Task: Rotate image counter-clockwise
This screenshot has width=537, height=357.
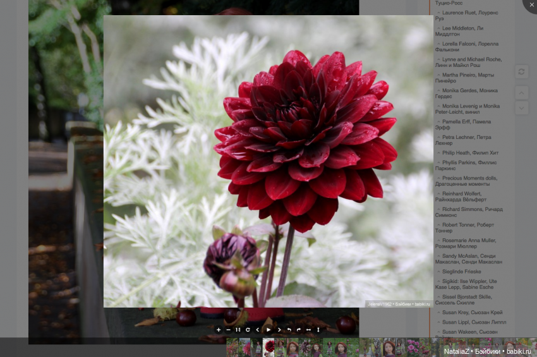Action: pyautogui.click(x=289, y=330)
